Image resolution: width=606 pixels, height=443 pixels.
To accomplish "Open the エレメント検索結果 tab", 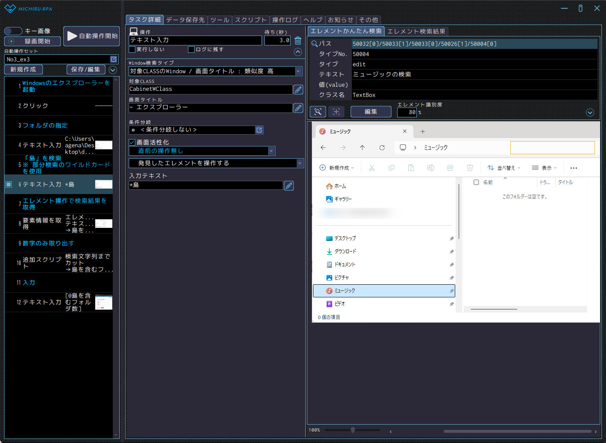I will click(x=416, y=31).
